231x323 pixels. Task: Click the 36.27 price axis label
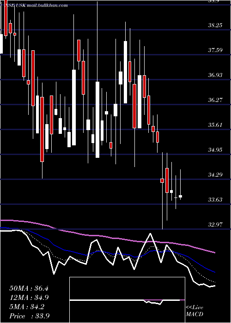[x=215, y=100]
